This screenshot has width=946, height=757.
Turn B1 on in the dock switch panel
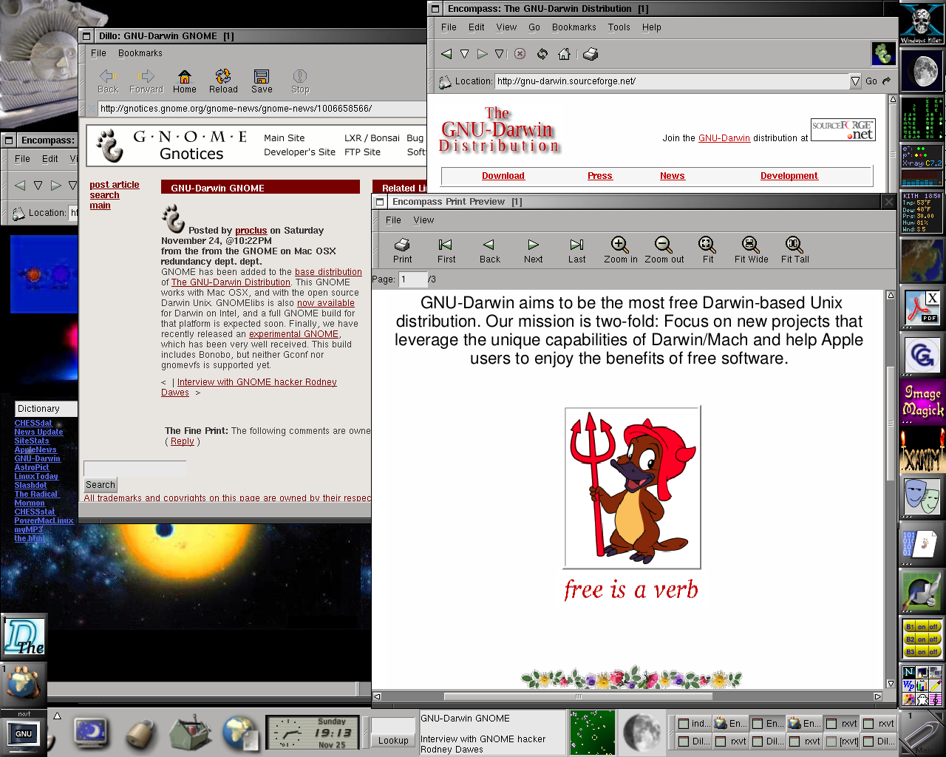pyautogui.click(x=922, y=627)
